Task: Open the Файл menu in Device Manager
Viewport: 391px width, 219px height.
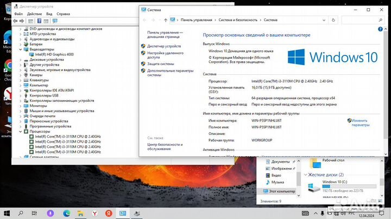Action: (x=18, y=14)
